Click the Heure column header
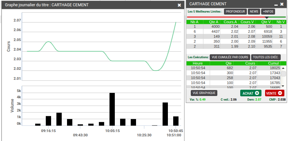This screenshot has height=141, width=288. tap(198, 63)
